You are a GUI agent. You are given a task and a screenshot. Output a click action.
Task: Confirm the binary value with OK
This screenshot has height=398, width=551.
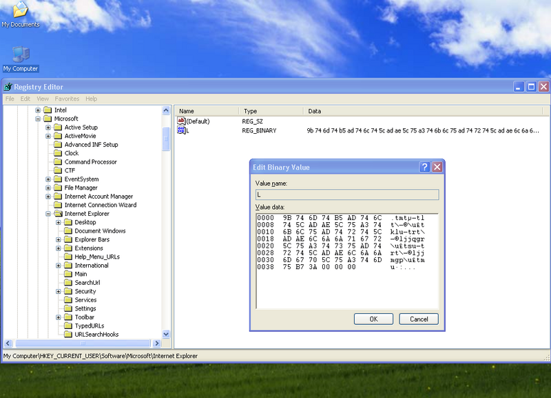pos(373,319)
